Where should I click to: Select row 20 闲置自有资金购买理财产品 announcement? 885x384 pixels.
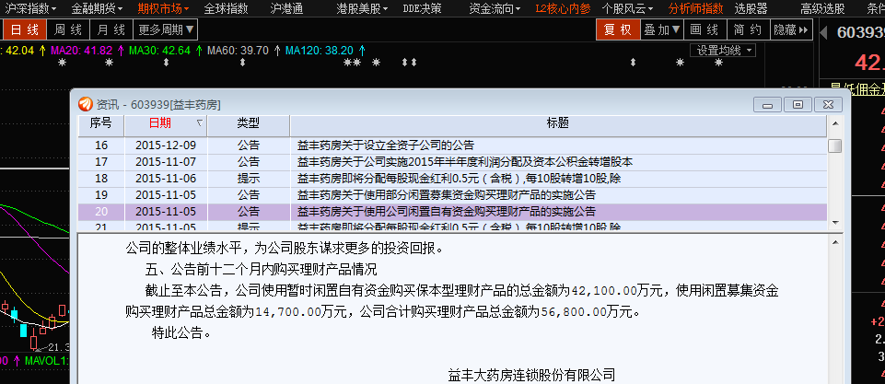[x=452, y=212]
